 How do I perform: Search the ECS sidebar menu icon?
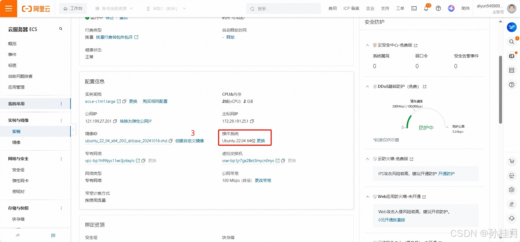[61, 29]
